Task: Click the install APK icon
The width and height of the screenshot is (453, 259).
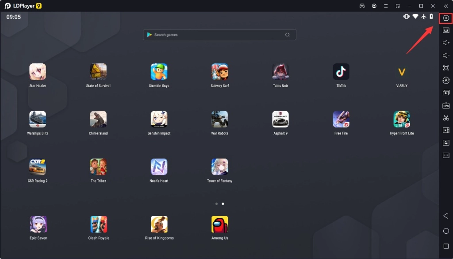Action: [446, 105]
